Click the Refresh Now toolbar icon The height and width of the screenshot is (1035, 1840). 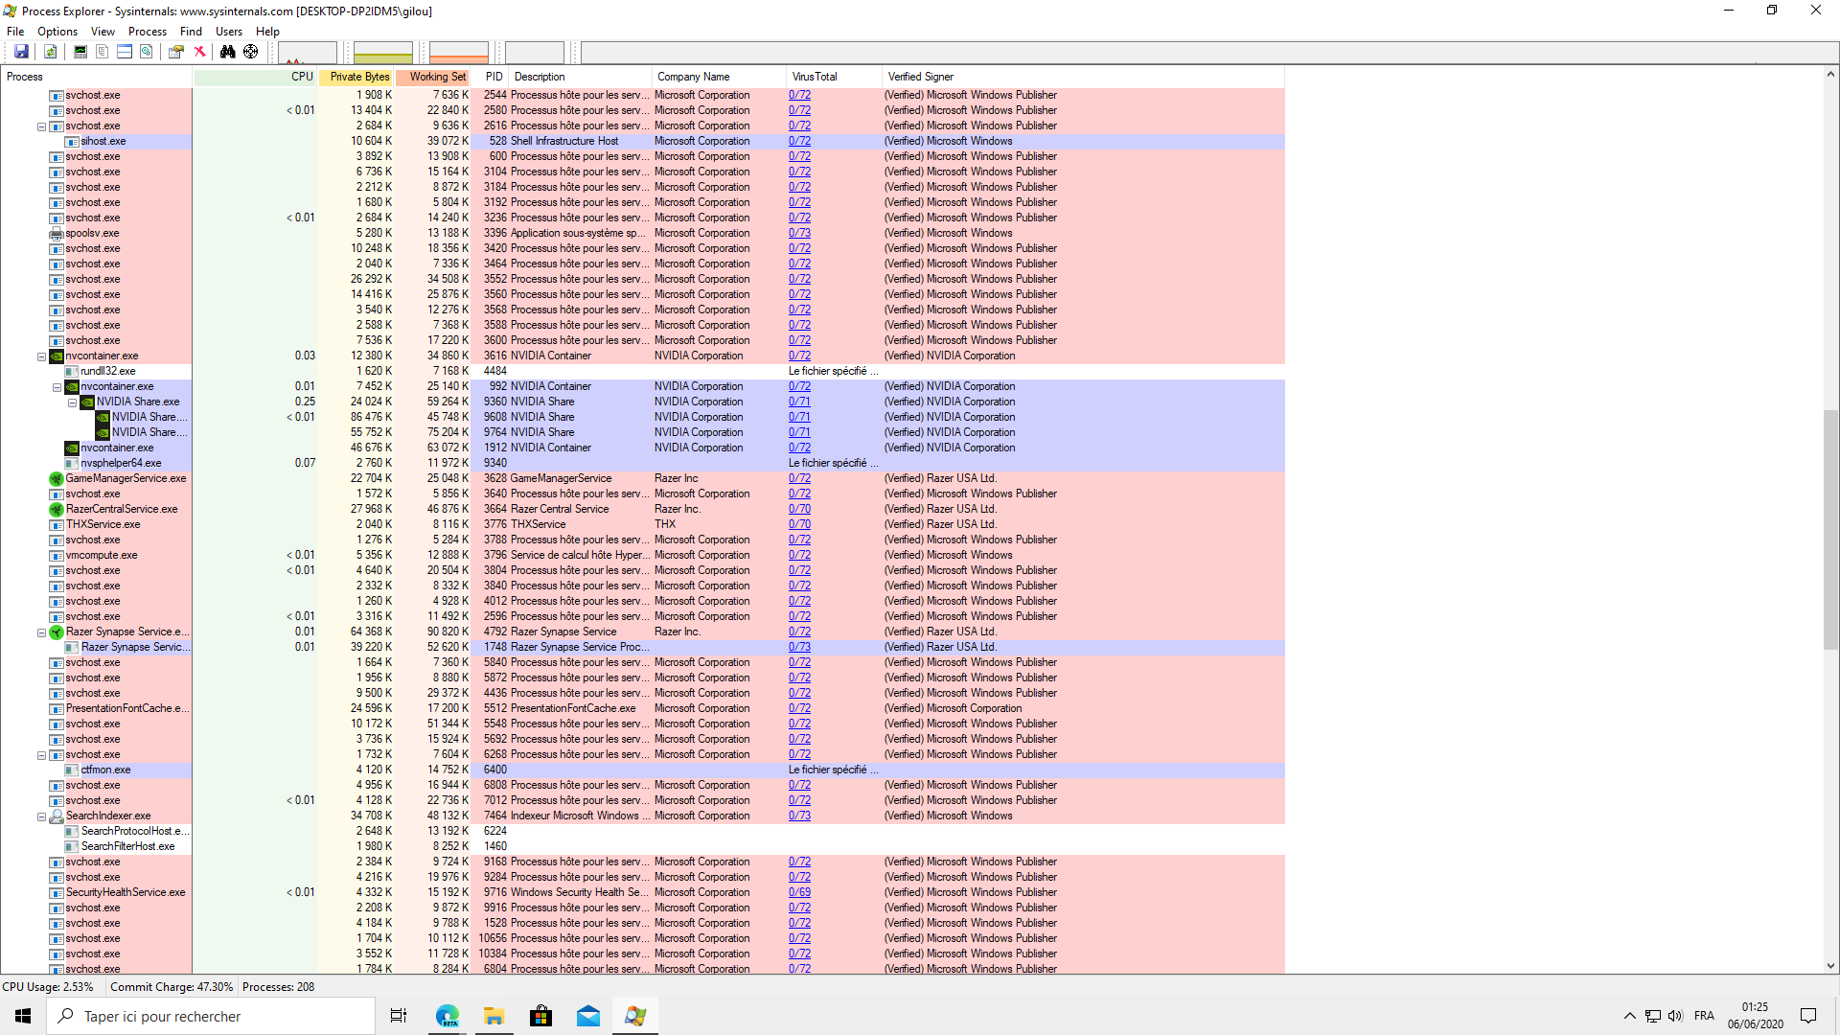tap(51, 52)
